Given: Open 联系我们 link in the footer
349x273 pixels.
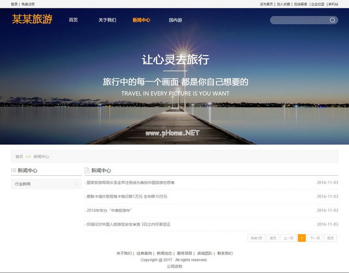Looking at the screenshot, I should pos(225,253).
